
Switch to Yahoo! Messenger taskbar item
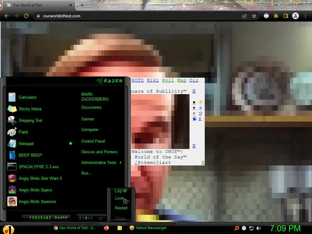click(x=151, y=228)
